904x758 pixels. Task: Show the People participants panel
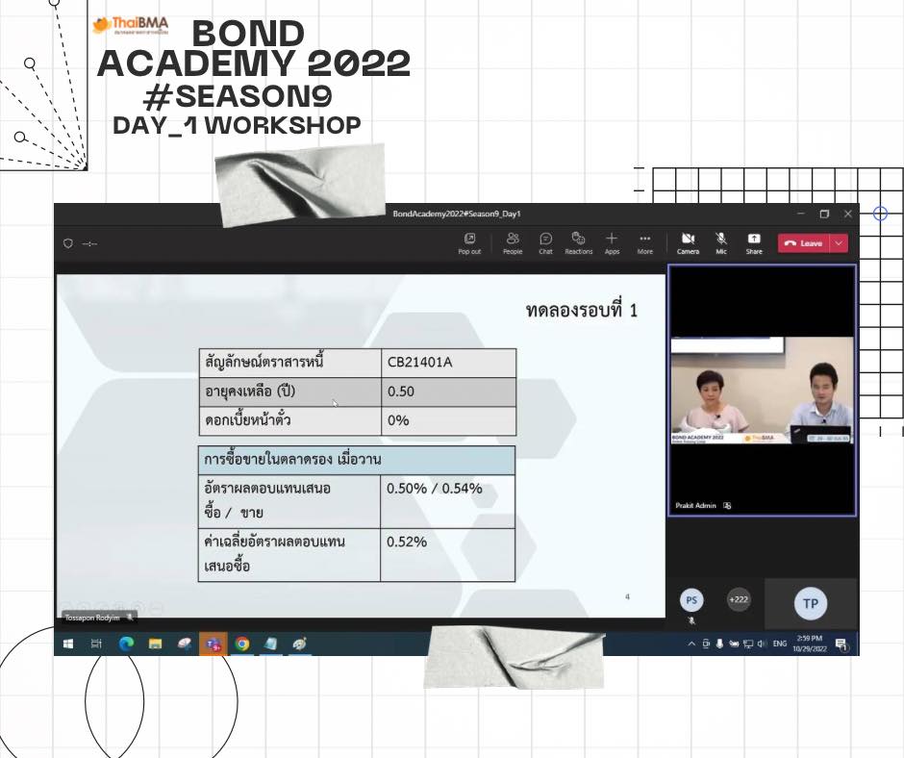pos(513,242)
